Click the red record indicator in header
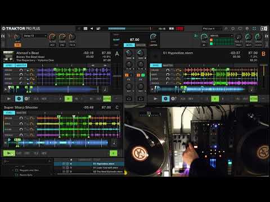The image size is (270, 202). point(179,29)
